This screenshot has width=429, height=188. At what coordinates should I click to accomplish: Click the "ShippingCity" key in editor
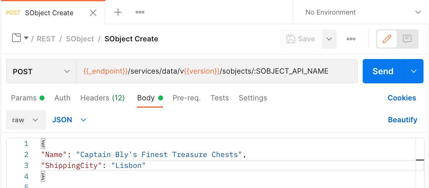tap(72, 165)
